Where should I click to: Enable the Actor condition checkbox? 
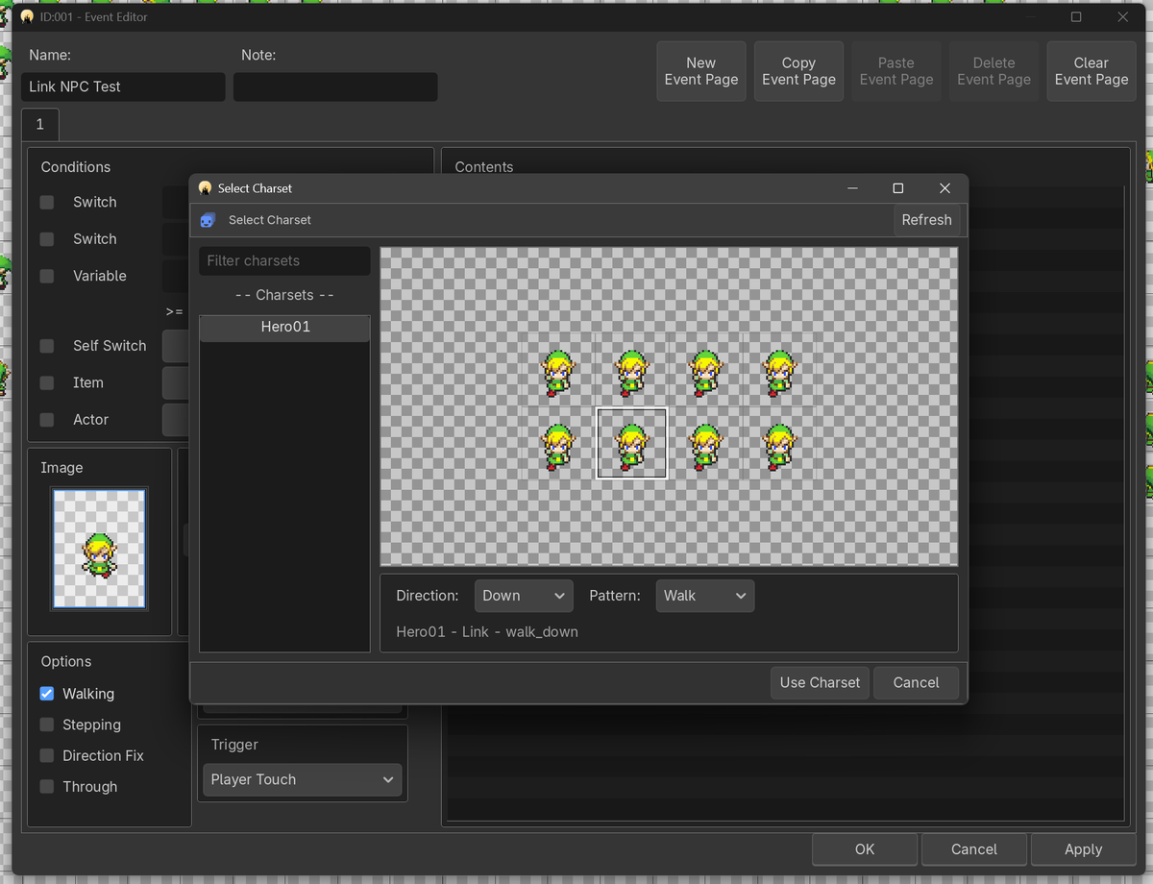[47, 420]
